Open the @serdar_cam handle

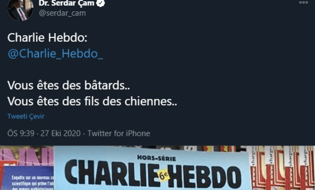pyautogui.click(x=62, y=13)
